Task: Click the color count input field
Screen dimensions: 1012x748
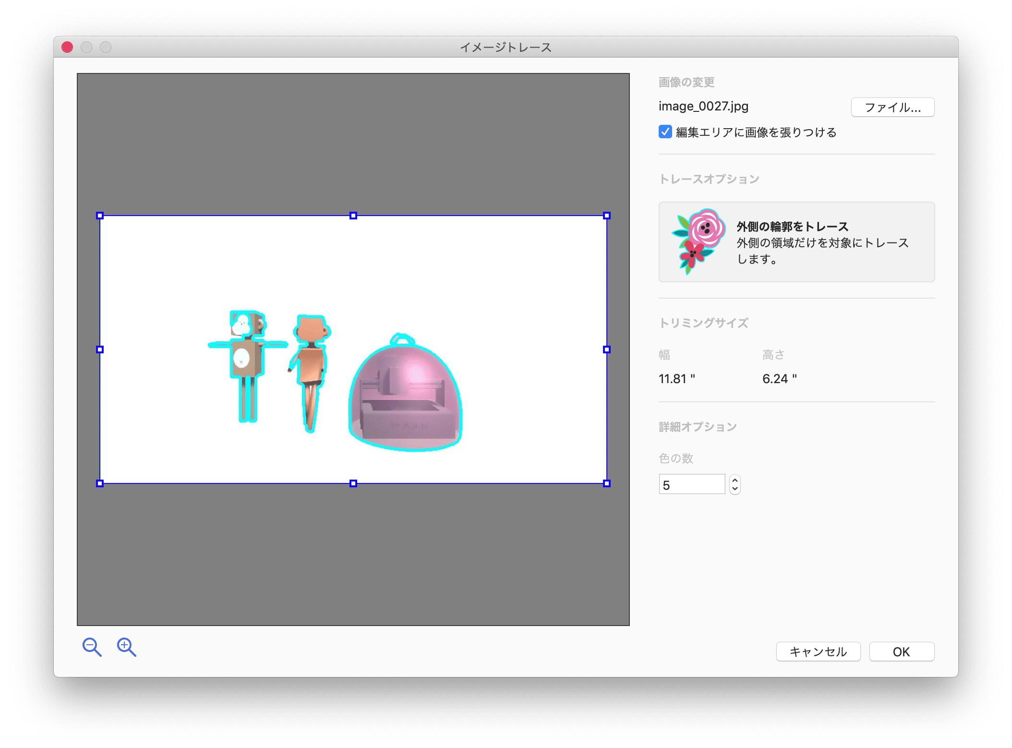Action: click(x=691, y=484)
